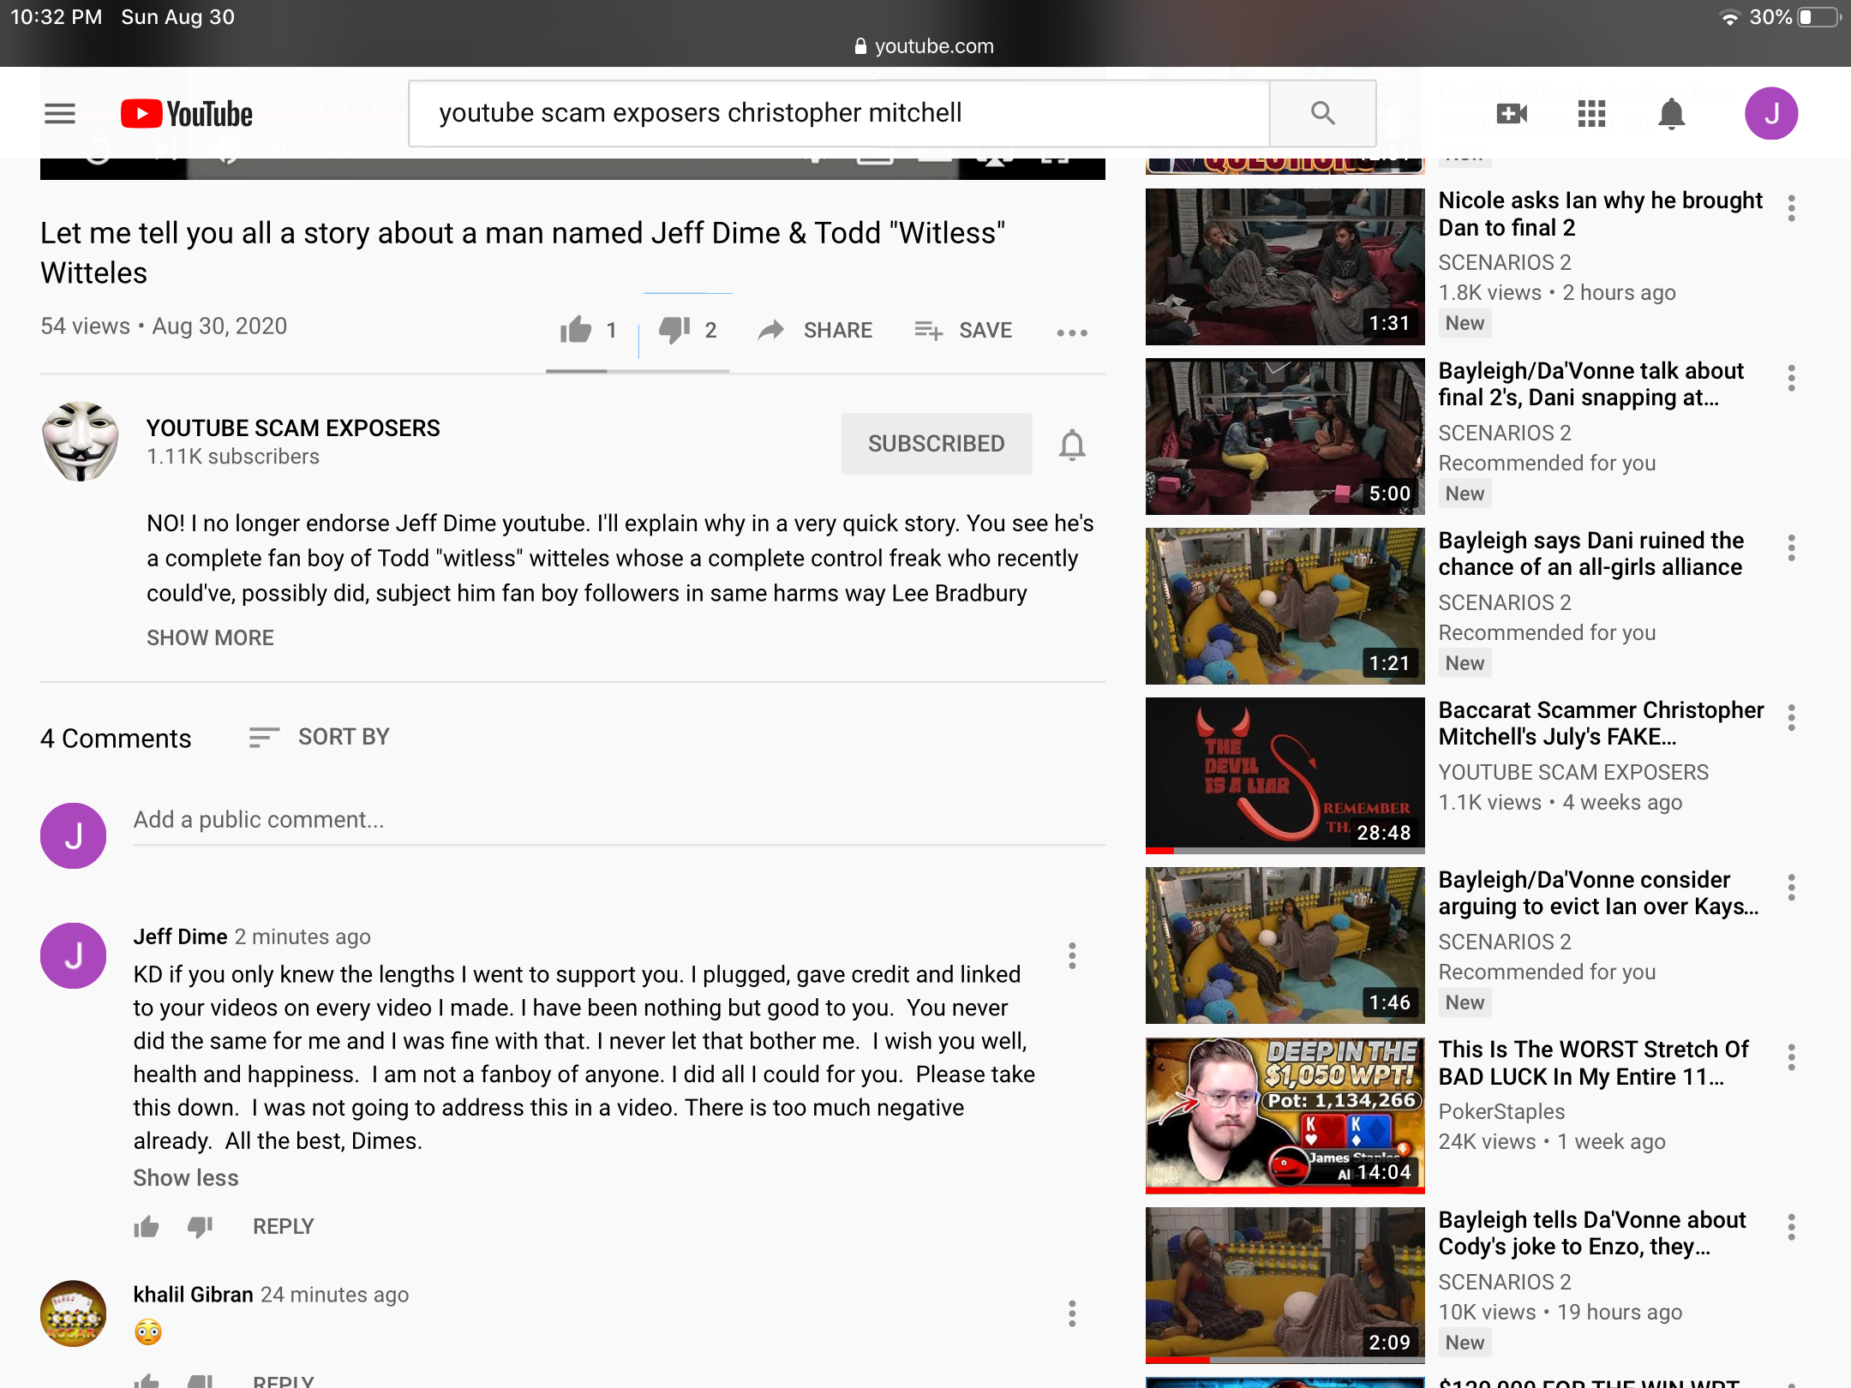Share the video
The width and height of the screenshot is (1851, 1388).
(815, 330)
